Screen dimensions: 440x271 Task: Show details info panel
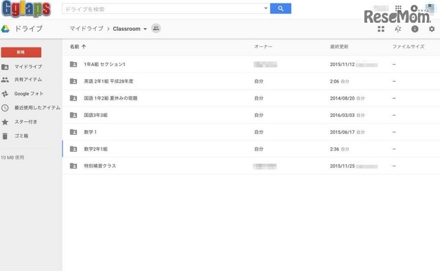[x=415, y=29]
